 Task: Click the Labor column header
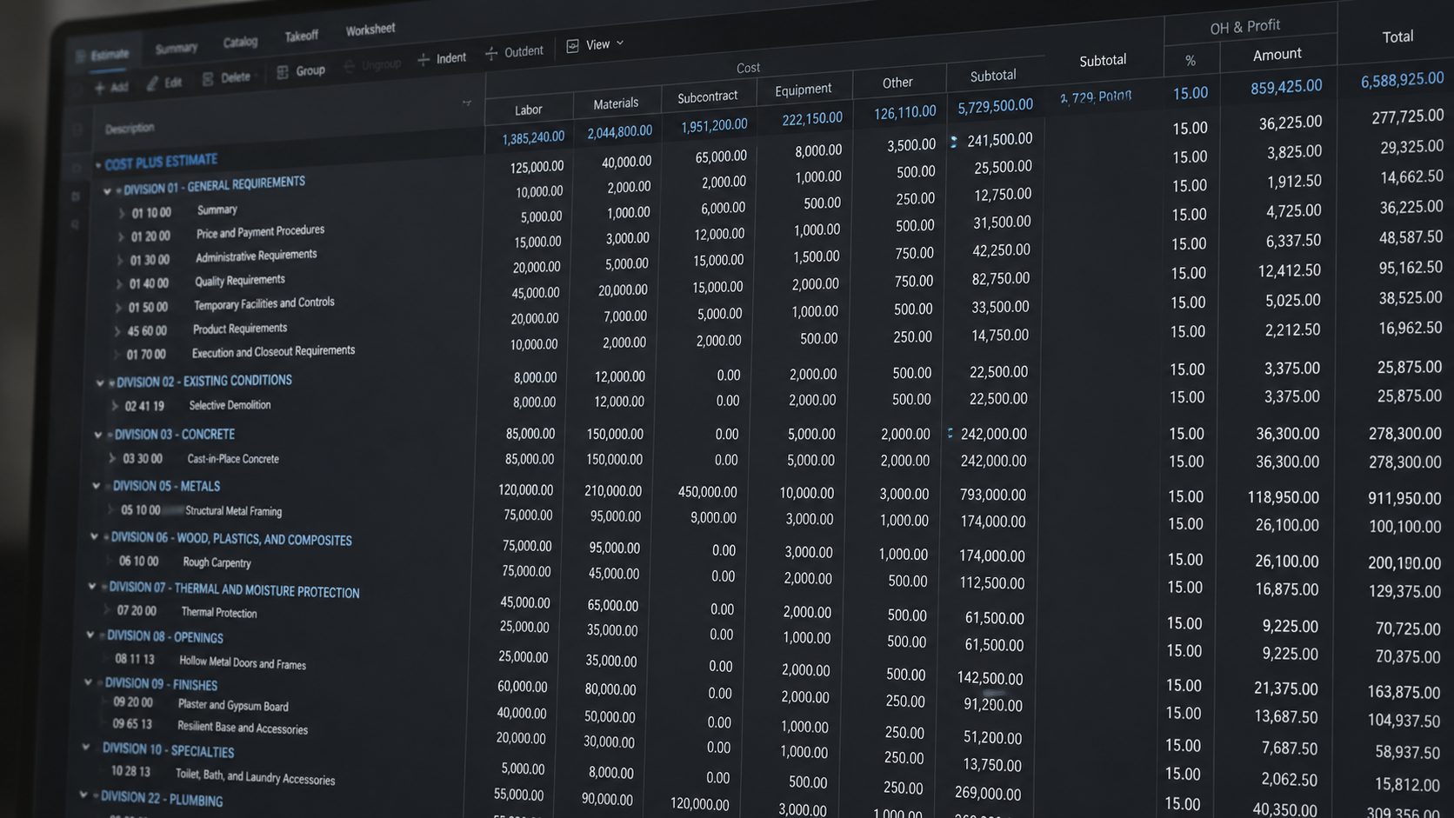528,110
